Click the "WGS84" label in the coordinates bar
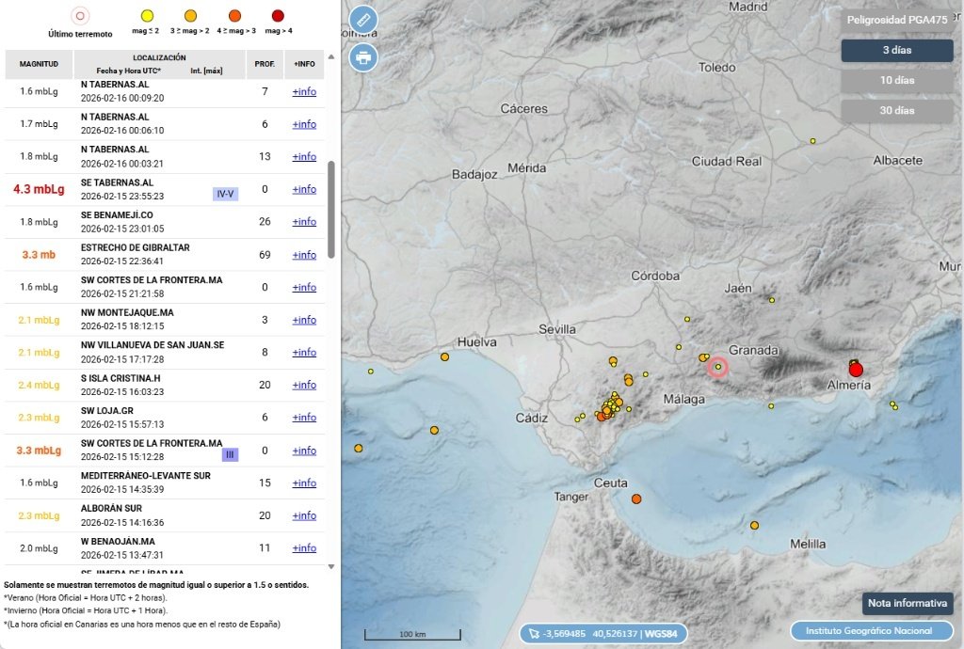This screenshot has height=649, width=964. (662, 633)
